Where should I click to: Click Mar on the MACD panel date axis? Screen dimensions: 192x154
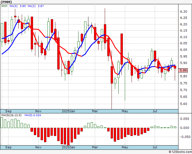click(95, 147)
